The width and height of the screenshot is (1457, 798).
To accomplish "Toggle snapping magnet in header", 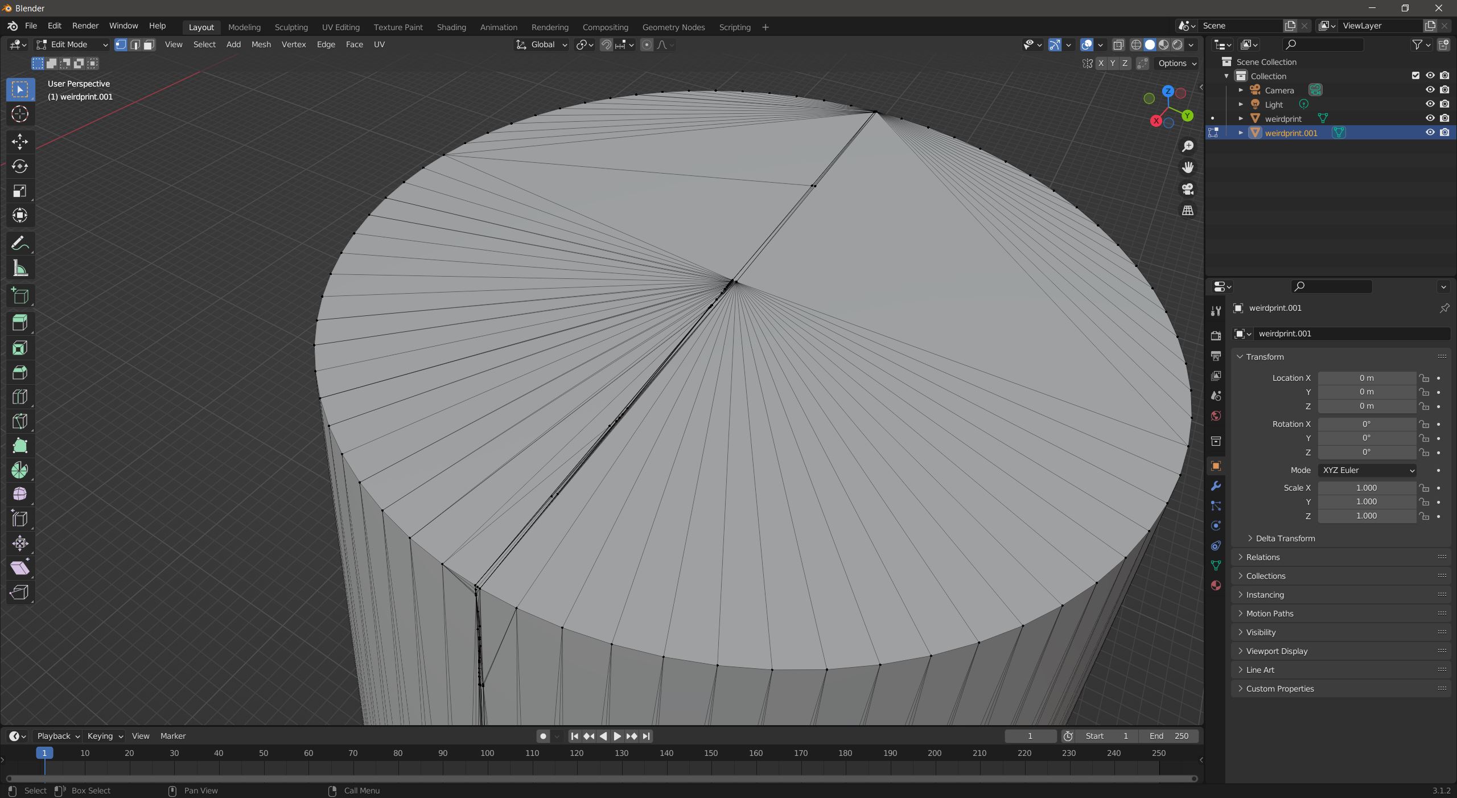I will pyautogui.click(x=606, y=44).
